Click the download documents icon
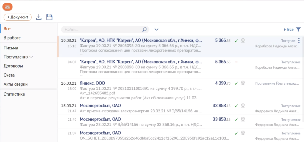 click(39, 17)
